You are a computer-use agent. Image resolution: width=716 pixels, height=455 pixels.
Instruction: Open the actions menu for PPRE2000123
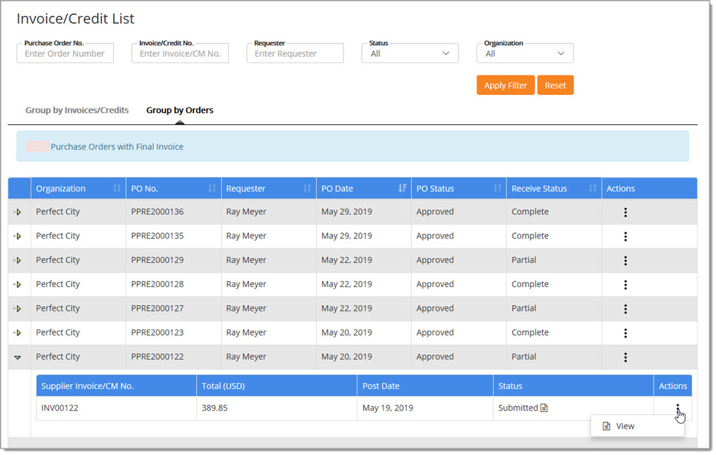(625, 332)
